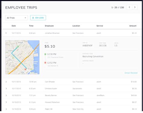The height and width of the screenshot is (113, 143).
Task: Expand the Christine Austin trip row
Action: [6, 89]
